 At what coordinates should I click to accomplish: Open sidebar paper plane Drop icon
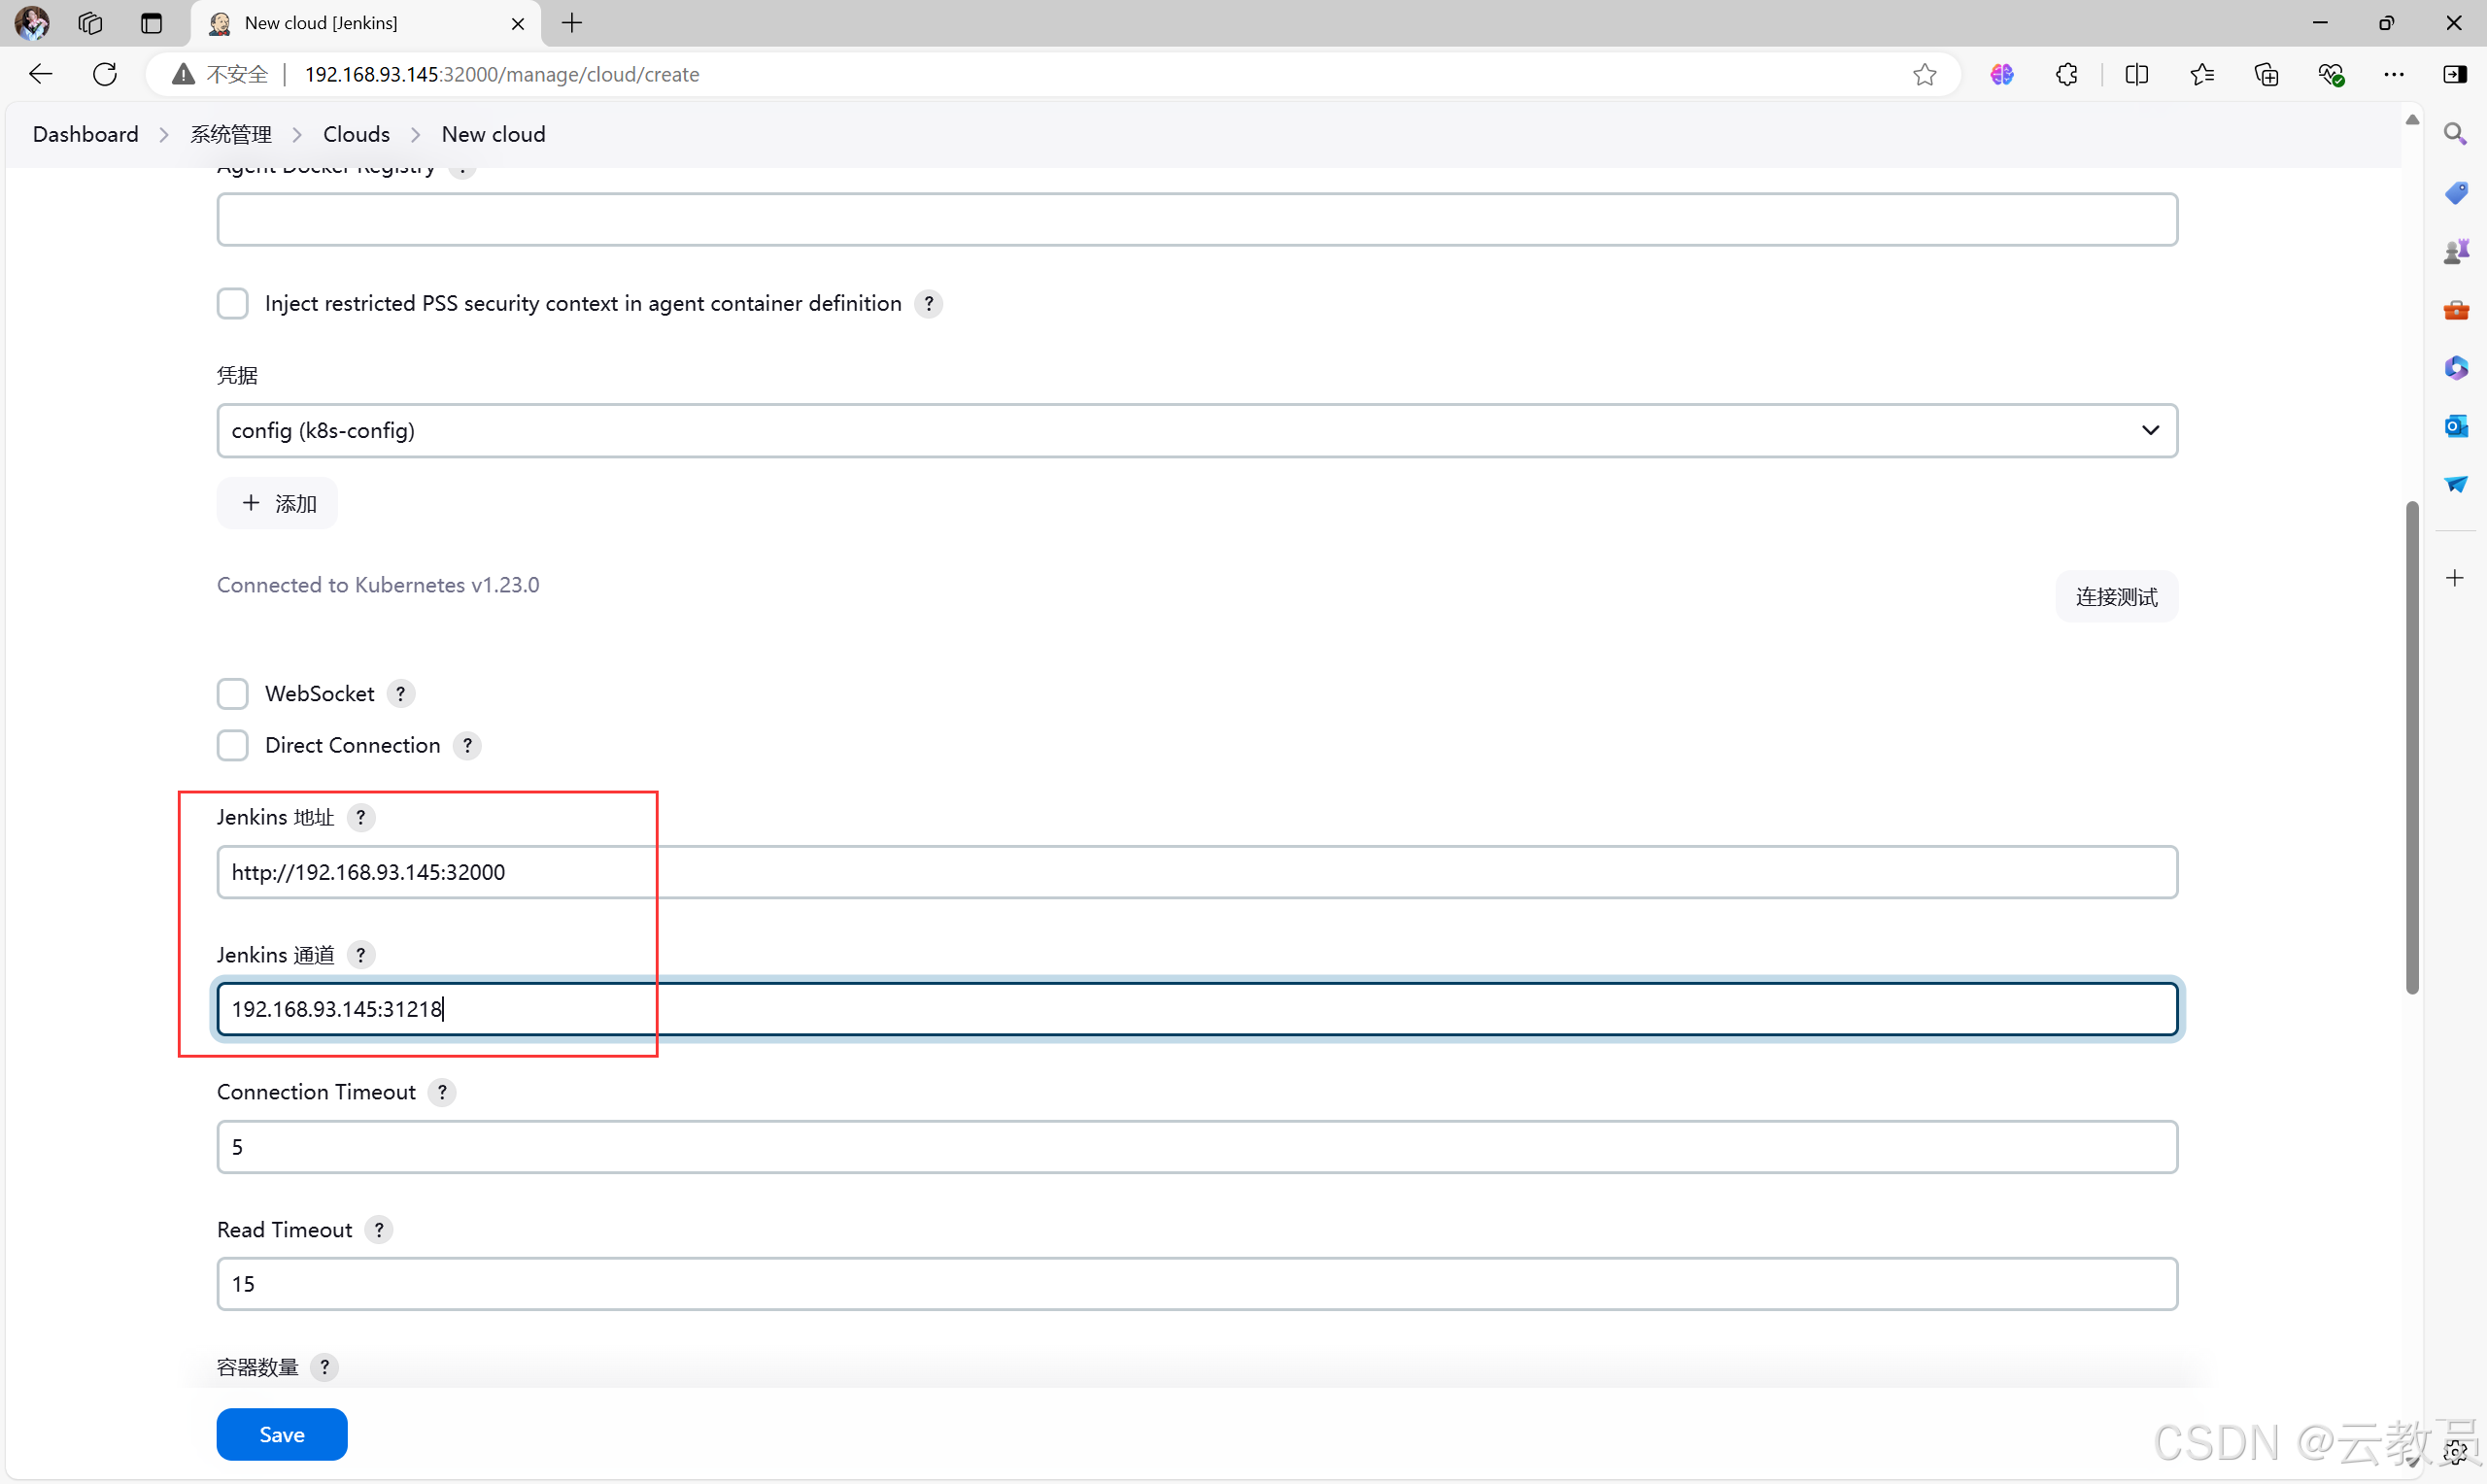point(2456,485)
